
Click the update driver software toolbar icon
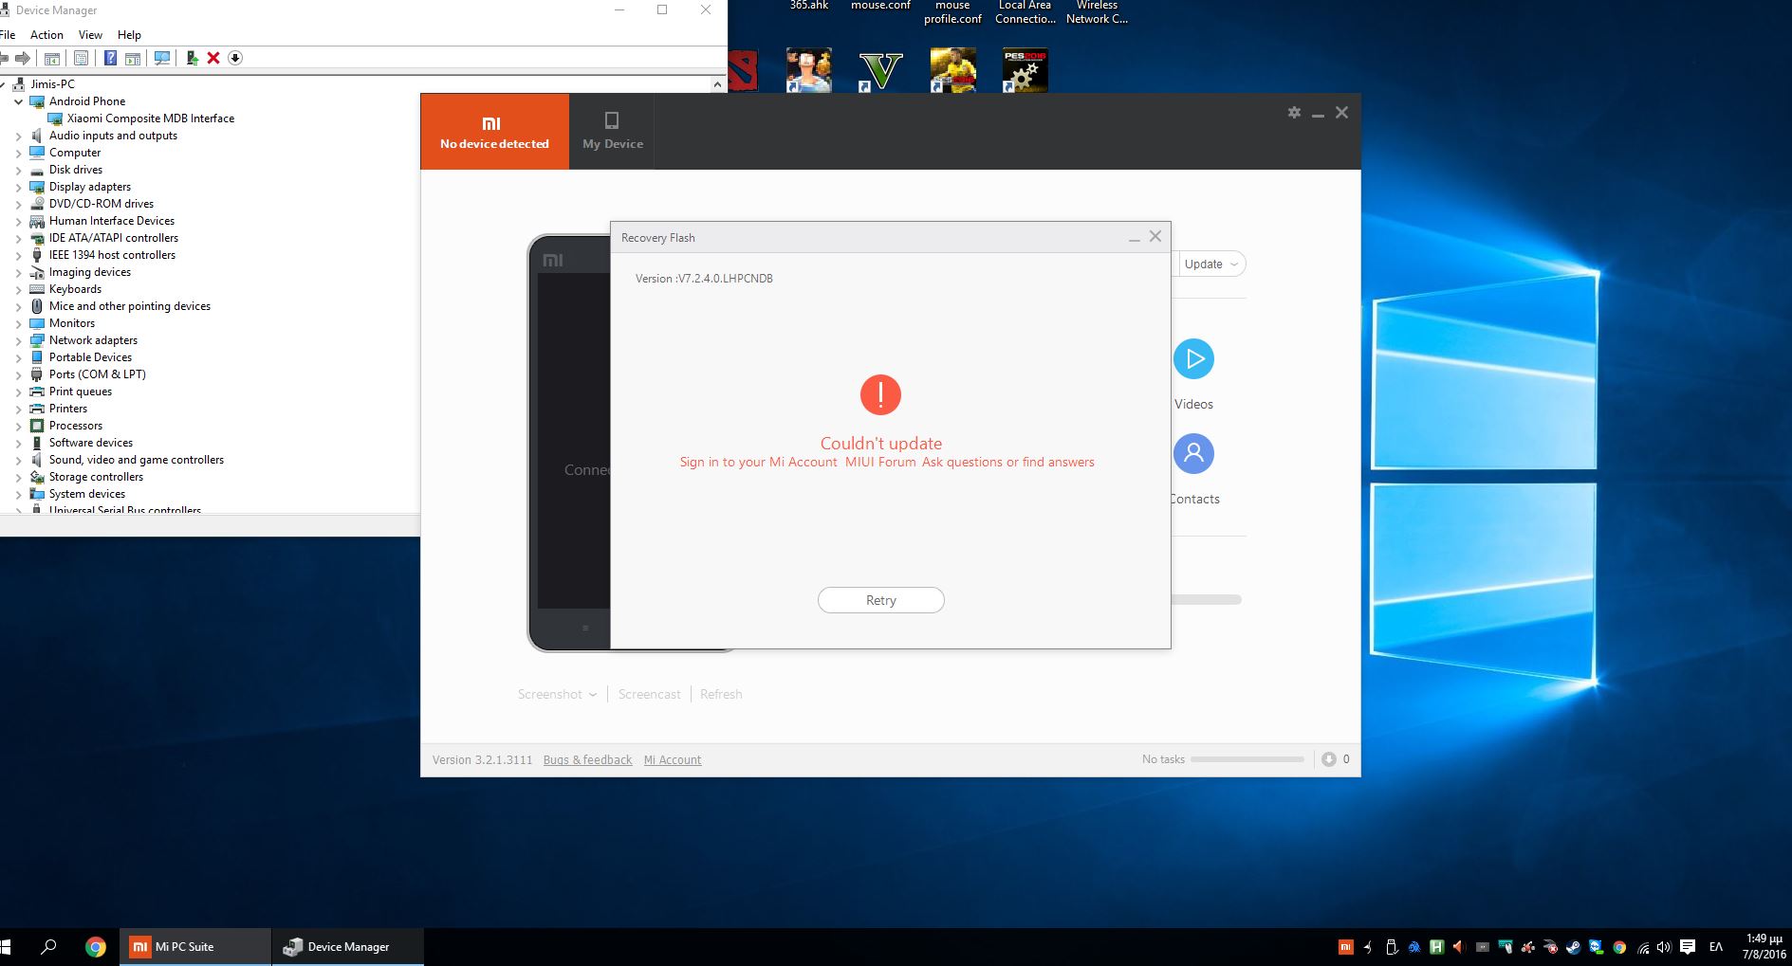point(192,59)
